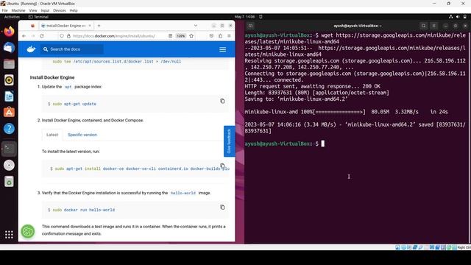Open the Firefox application menu

pos(229,36)
